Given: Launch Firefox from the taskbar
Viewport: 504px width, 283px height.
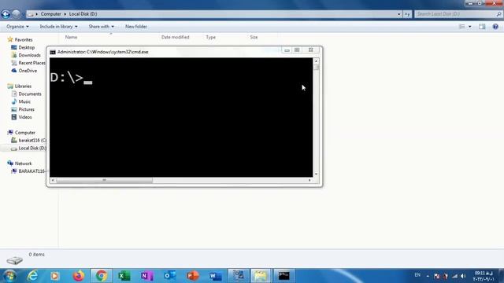Looking at the screenshot, I should coord(78,276).
